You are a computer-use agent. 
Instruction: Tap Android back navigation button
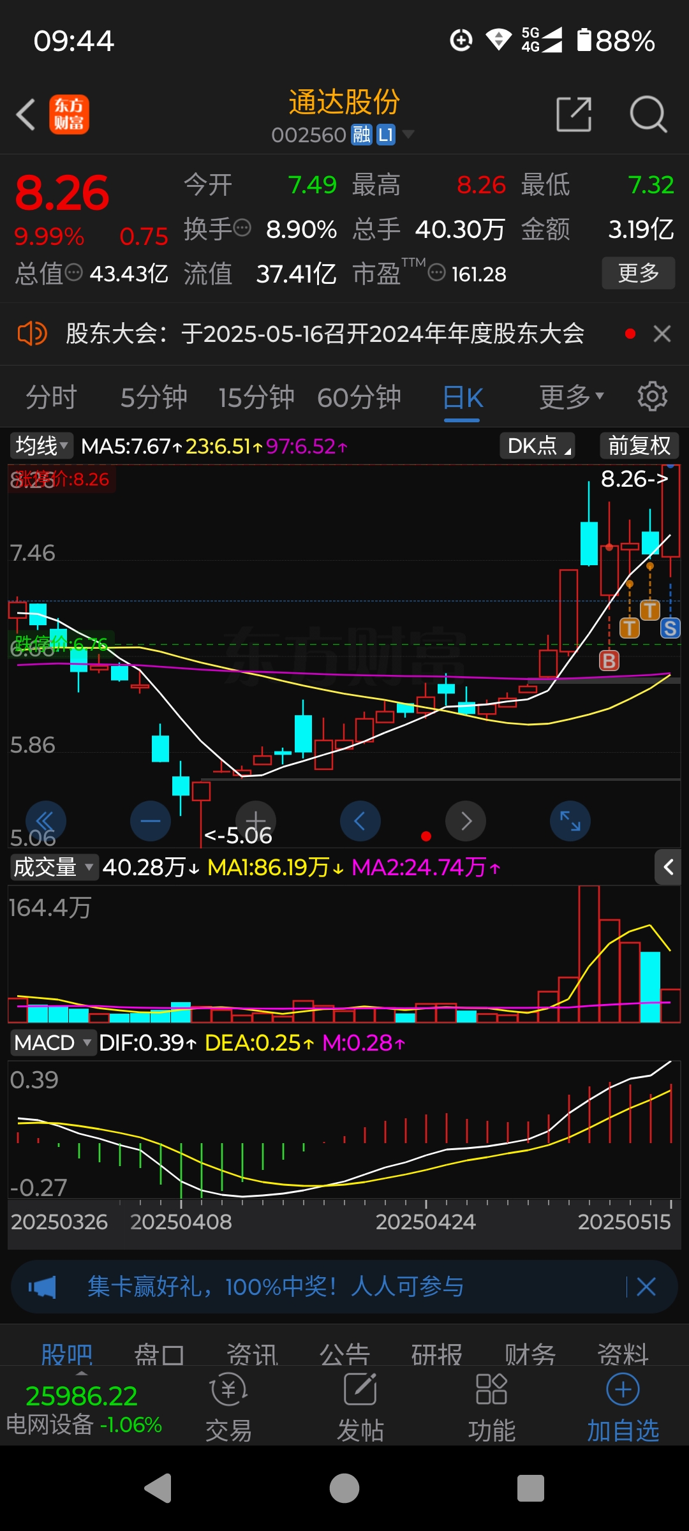[x=158, y=1488]
